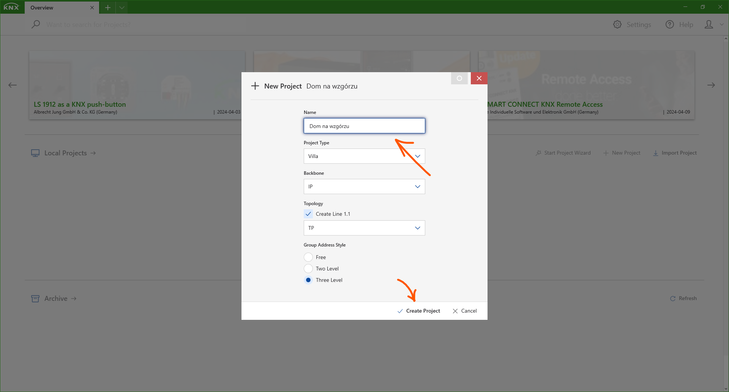This screenshot has width=729, height=392.
Task: Open the Help question mark icon
Action: (x=670, y=24)
